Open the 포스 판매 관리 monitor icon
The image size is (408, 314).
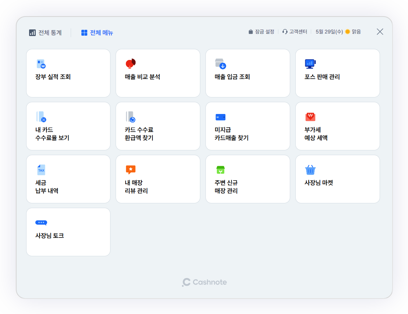coord(310,64)
